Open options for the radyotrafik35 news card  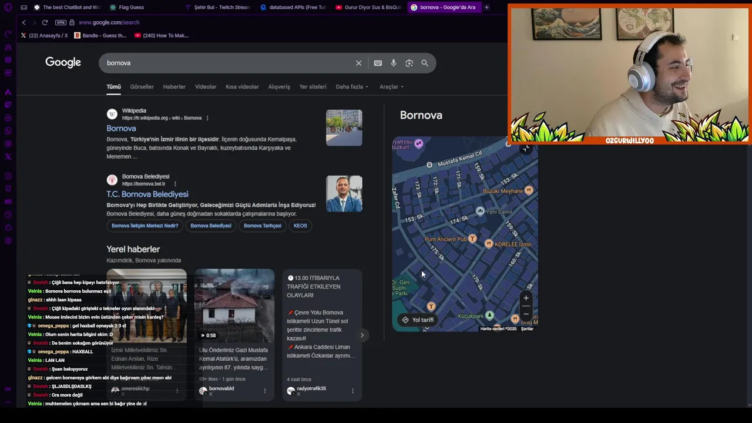pos(352,391)
